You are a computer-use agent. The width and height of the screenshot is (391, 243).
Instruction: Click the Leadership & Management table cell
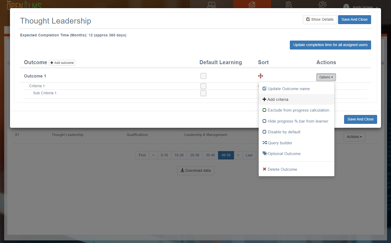[x=205, y=135]
